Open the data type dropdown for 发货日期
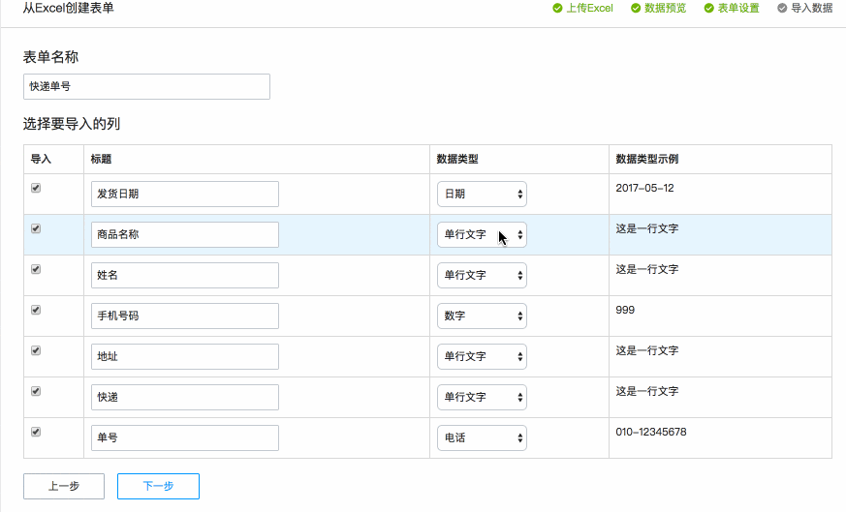 click(482, 195)
